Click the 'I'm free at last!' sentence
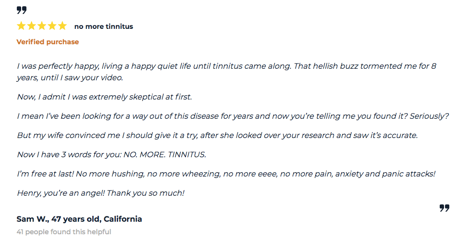 (x=226, y=174)
